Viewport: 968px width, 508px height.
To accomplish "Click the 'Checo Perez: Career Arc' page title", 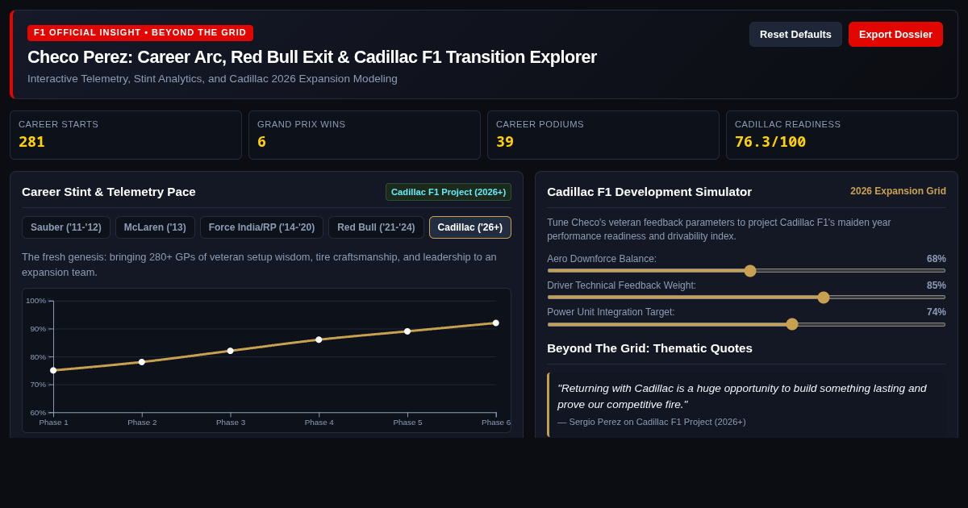I will point(312,57).
